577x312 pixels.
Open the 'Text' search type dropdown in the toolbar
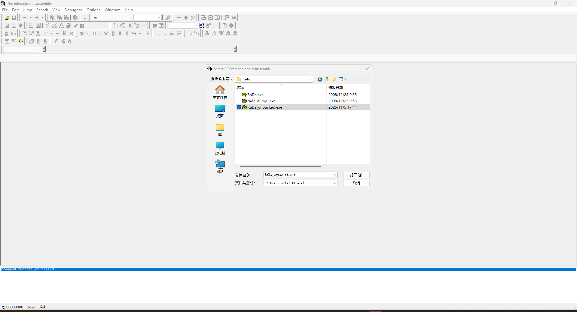(x=130, y=18)
